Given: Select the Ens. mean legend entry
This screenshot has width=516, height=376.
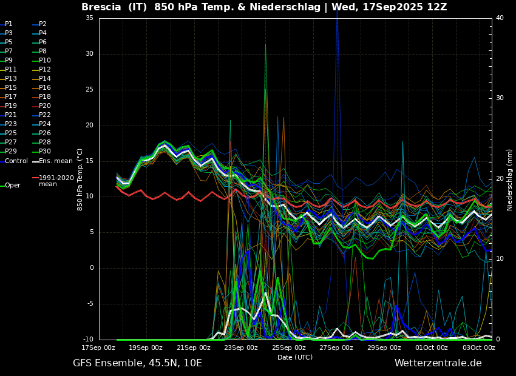Looking at the screenshot, I should coord(55,161).
